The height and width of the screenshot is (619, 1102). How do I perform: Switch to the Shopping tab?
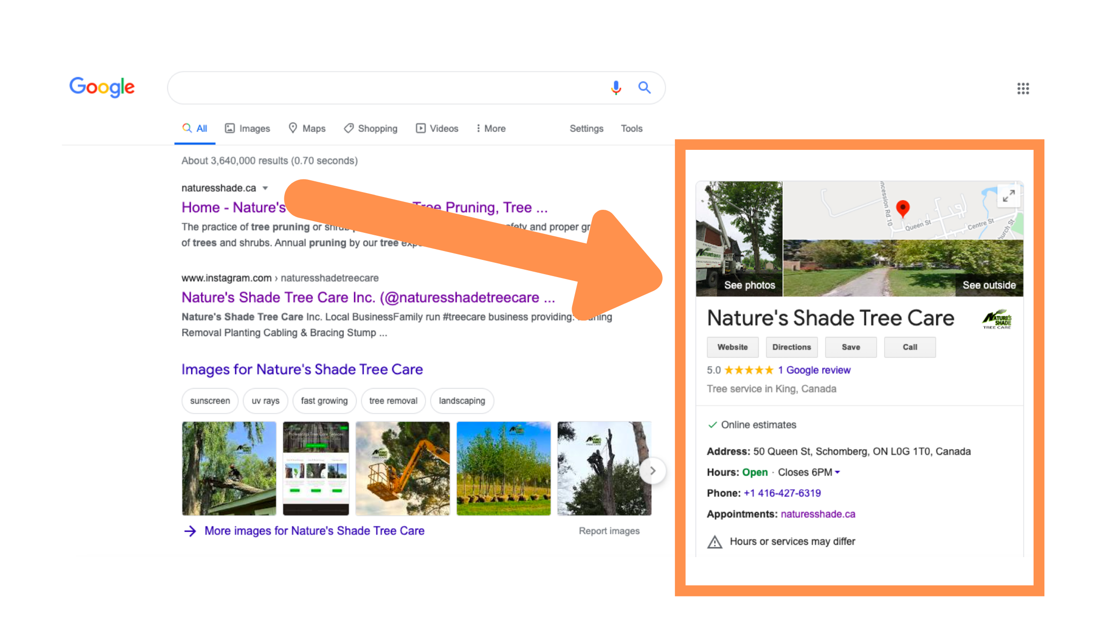coord(370,129)
